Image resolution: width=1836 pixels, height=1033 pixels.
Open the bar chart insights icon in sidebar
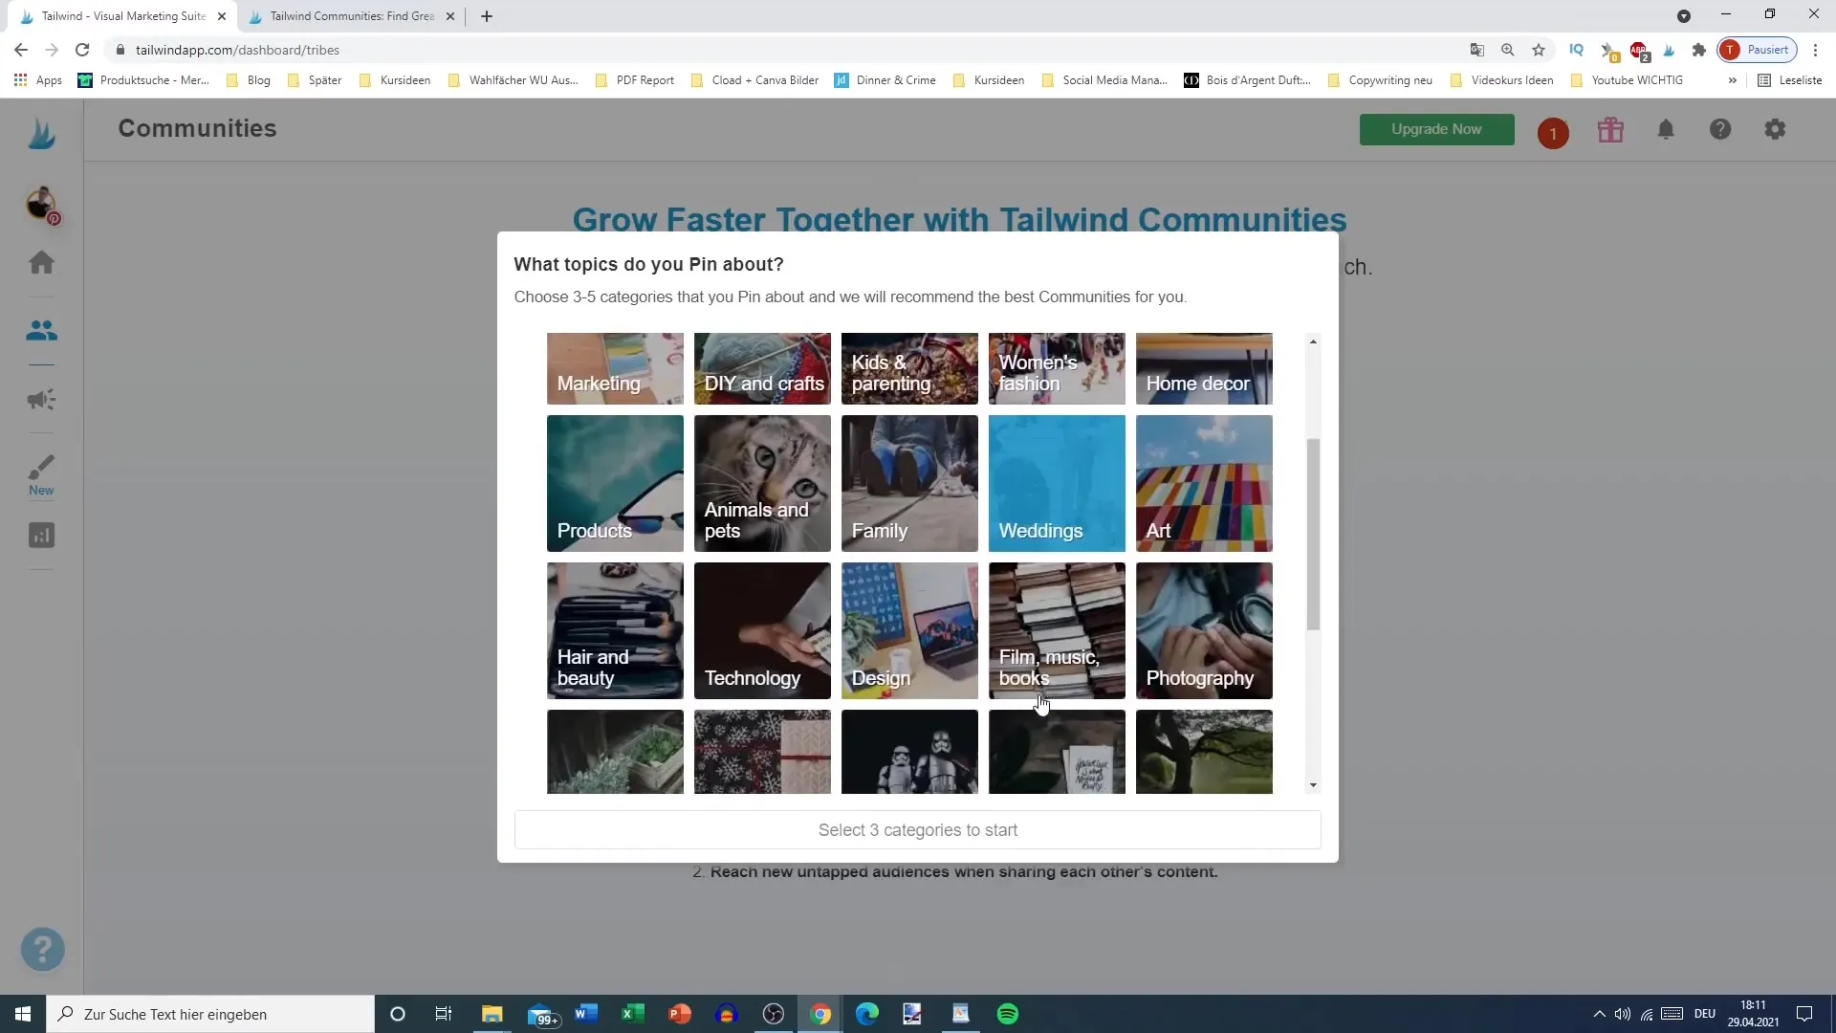tap(41, 536)
